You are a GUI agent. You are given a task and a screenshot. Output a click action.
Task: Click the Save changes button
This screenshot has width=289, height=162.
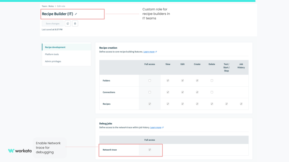pyautogui.click(x=52, y=23)
